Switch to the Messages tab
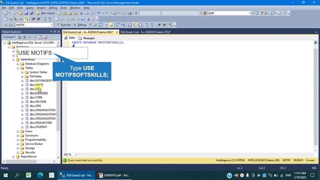The height and width of the screenshot is (180, 320). tap(86, 38)
